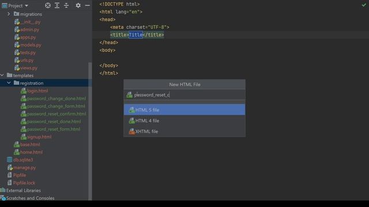Screen dimensions: 369x207
Task: Open __init__.py file
Action: [30, 22]
